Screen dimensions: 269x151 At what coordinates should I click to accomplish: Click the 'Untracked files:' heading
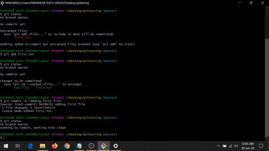point(14,31)
